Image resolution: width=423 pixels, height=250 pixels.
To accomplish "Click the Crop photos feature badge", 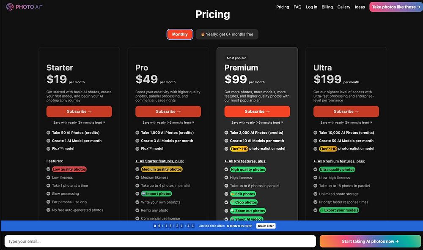I will 244,202.
